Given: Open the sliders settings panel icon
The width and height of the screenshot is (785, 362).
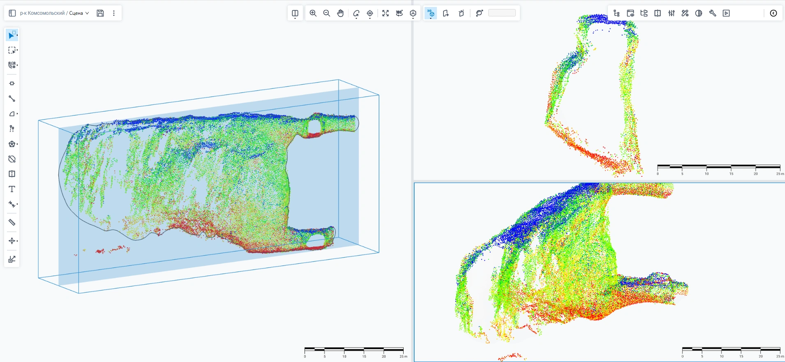Looking at the screenshot, I should (672, 13).
